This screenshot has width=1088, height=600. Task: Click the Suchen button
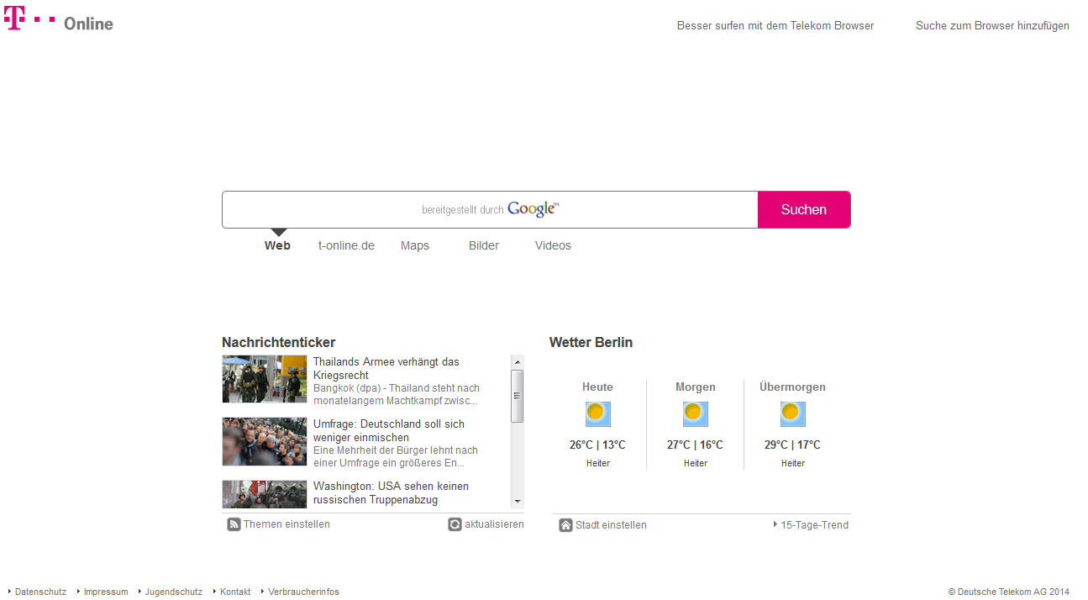click(804, 209)
